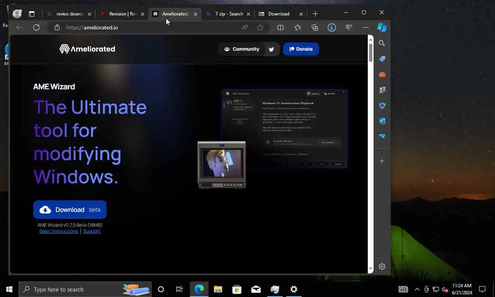The height and width of the screenshot is (297, 495).
Task: Open the Favorites list
Action: pos(298,27)
